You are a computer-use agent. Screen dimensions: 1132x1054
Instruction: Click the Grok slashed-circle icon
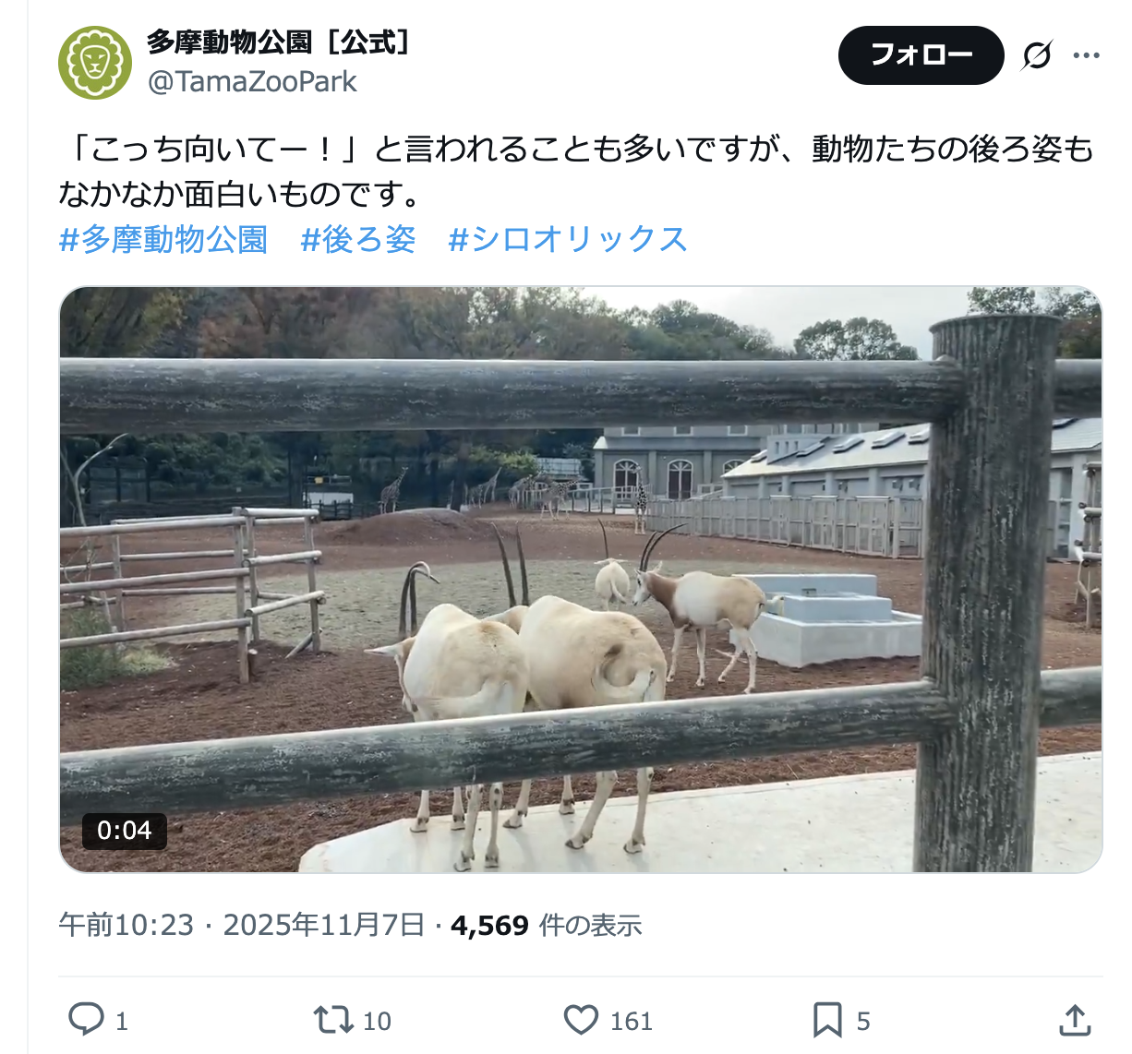[1037, 55]
